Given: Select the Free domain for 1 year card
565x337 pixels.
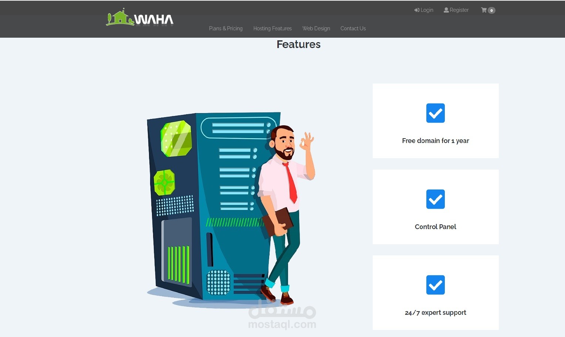Looking at the screenshot, I should click(436, 121).
